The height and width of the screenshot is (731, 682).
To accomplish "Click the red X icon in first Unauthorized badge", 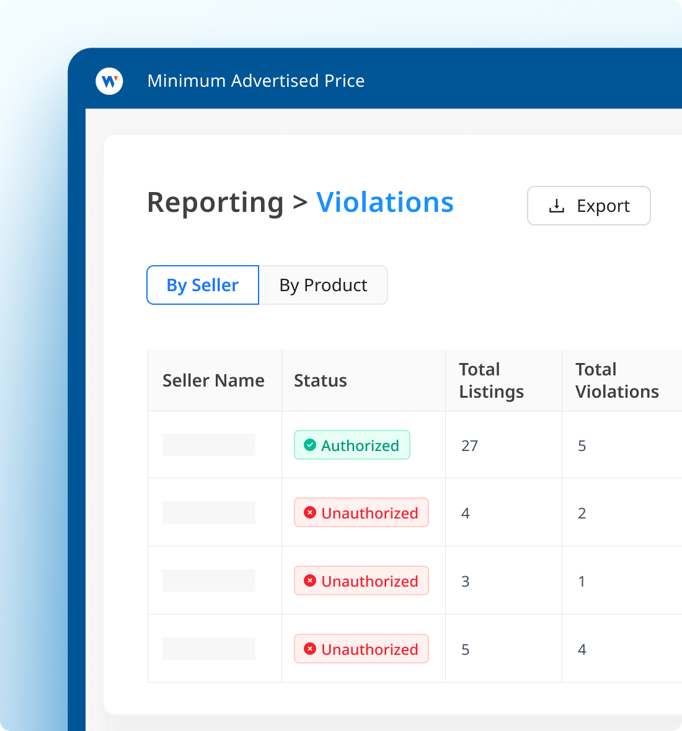I will (310, 512).
